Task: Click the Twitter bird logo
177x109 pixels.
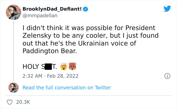Action: (167, 9)
